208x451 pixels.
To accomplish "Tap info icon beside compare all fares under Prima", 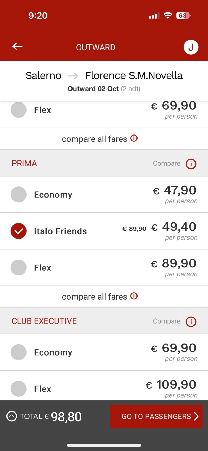I will (134, 296).
